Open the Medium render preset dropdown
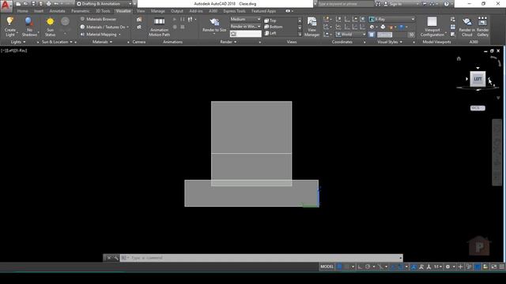 [245, 19]
